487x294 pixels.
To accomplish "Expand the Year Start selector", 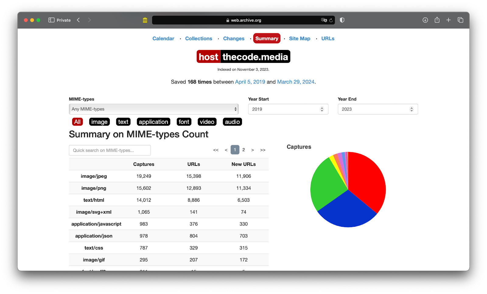I will (288, 109).
